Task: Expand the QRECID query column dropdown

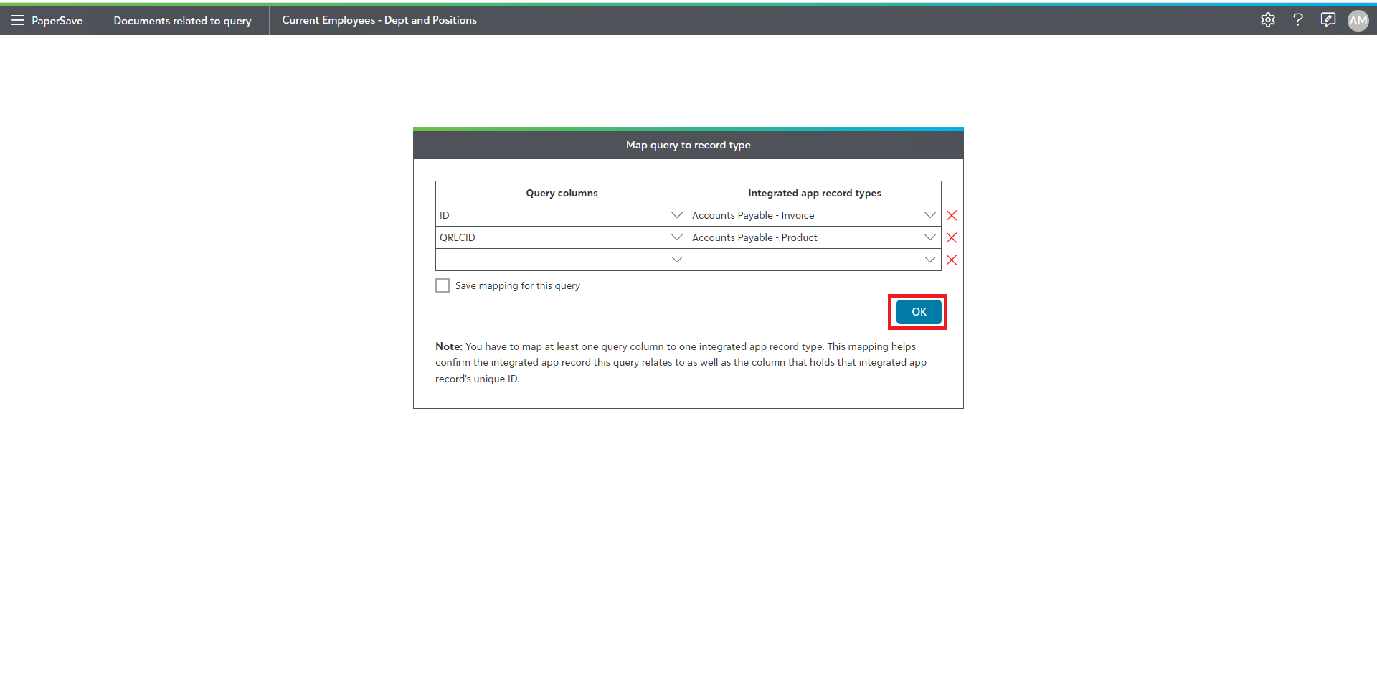Action: (676, 238)
